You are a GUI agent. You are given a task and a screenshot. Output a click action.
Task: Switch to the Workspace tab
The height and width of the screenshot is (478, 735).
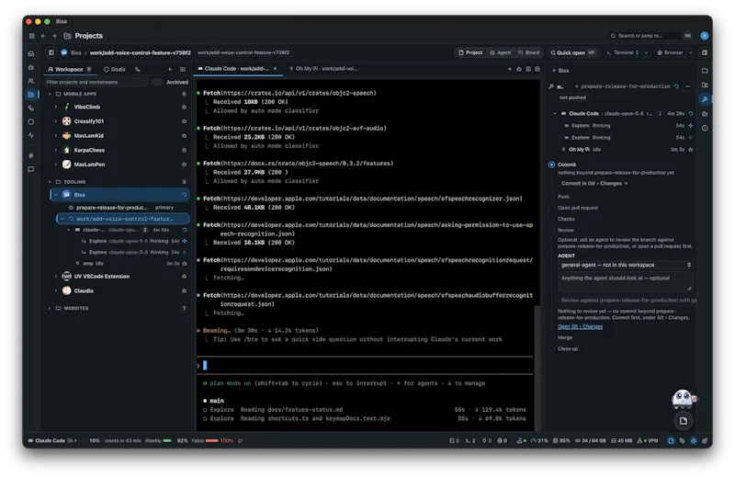pos(70,70)
